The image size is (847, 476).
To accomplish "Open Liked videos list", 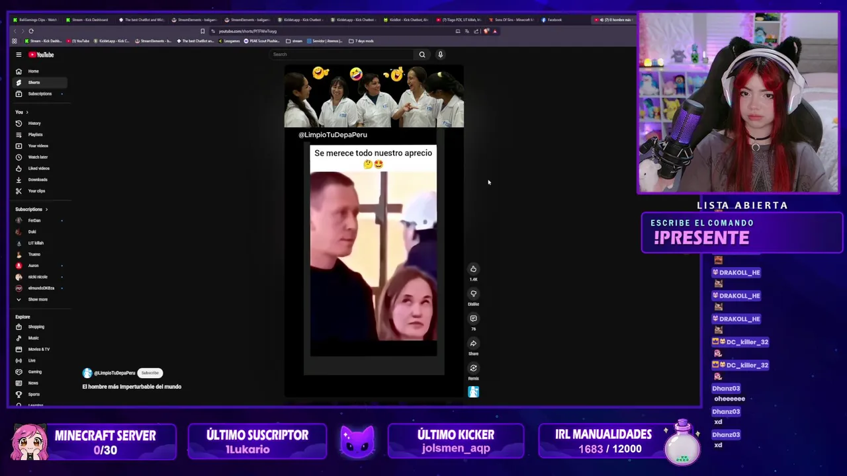I will click(x=39, y=169).
